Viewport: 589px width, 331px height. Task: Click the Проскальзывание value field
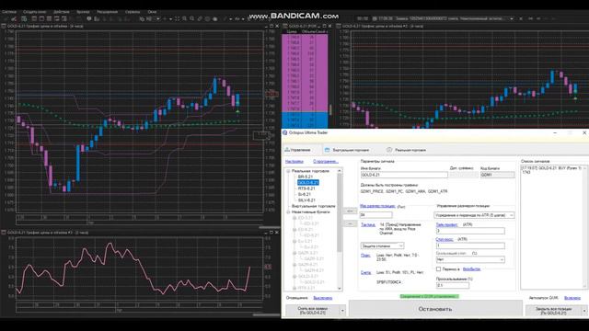452,285
